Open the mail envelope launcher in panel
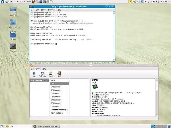Screen dimensions: 171x128 [37, 2]
